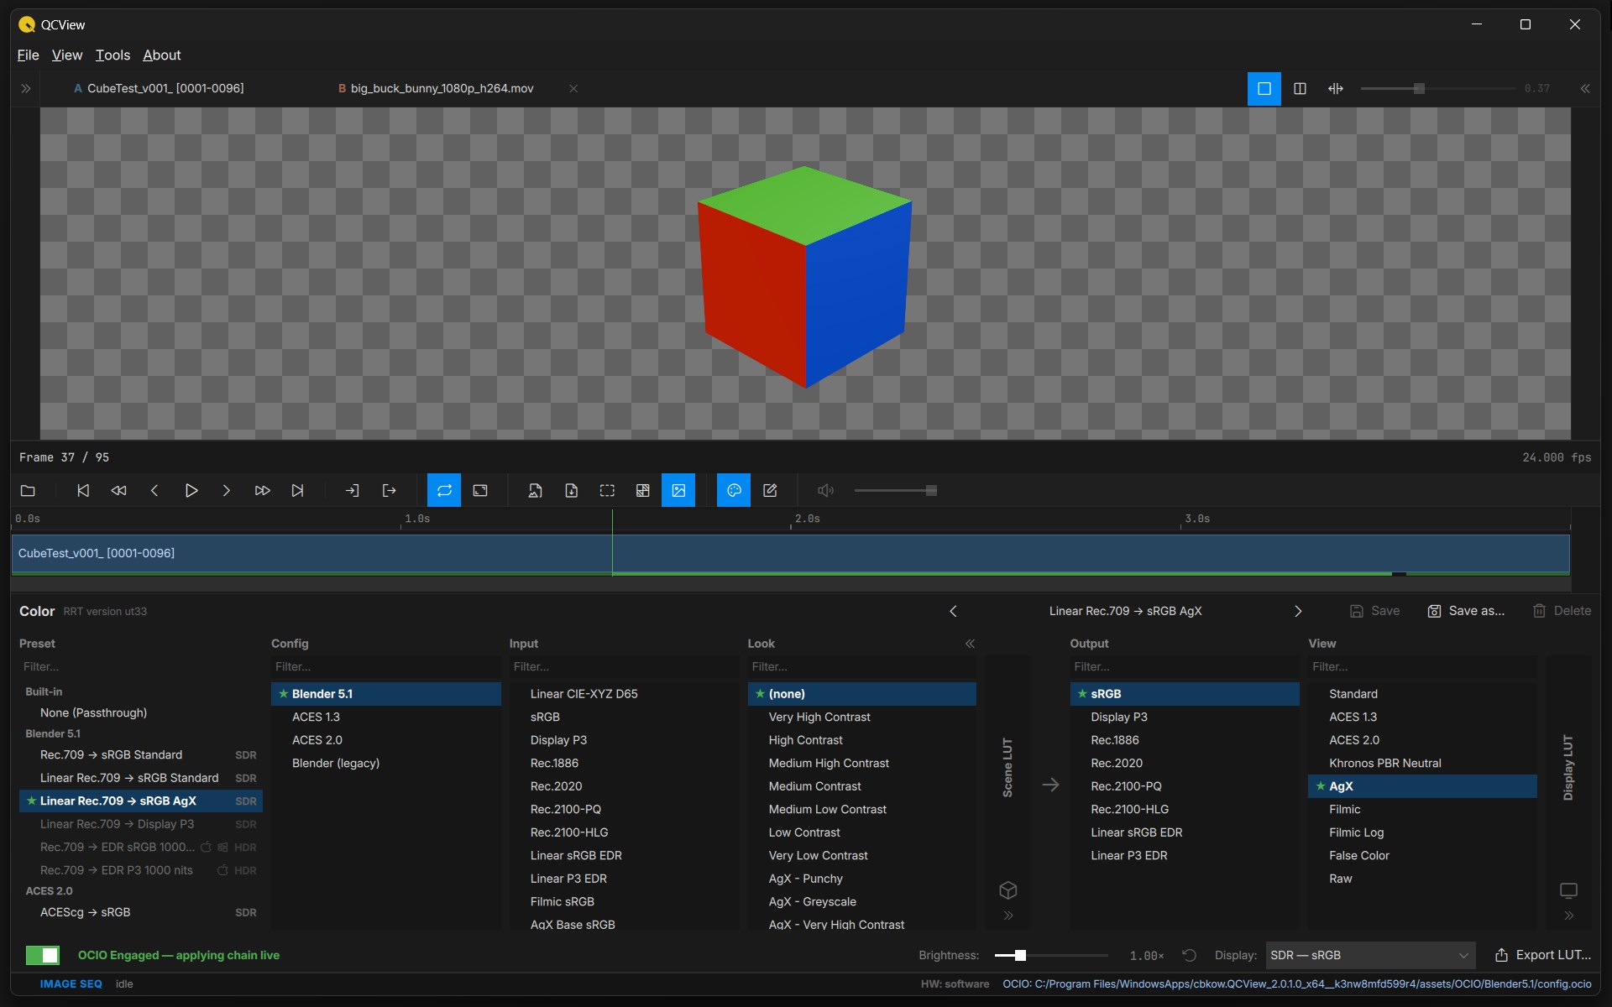
Task: Collapse the right panel double chevron
Action: 1585,89
